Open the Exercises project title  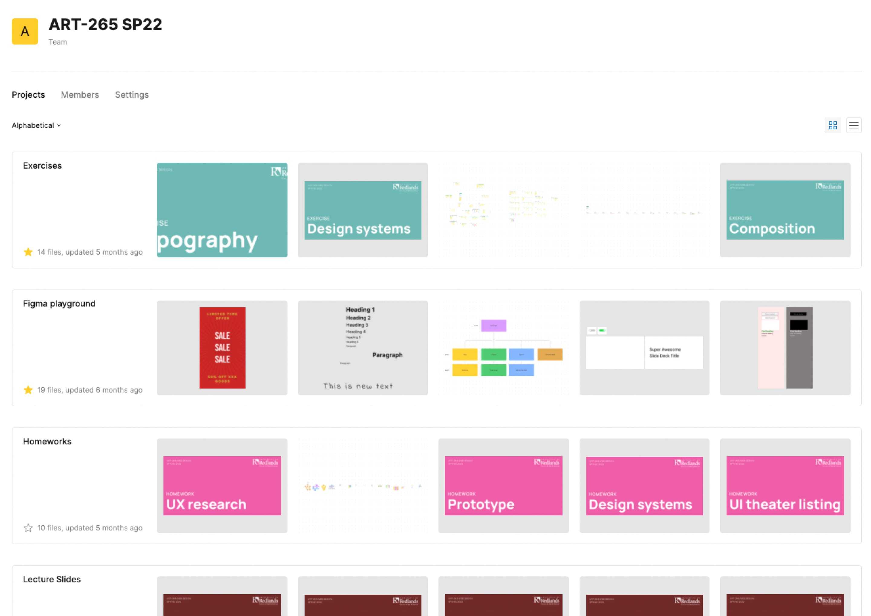(42, 165)
